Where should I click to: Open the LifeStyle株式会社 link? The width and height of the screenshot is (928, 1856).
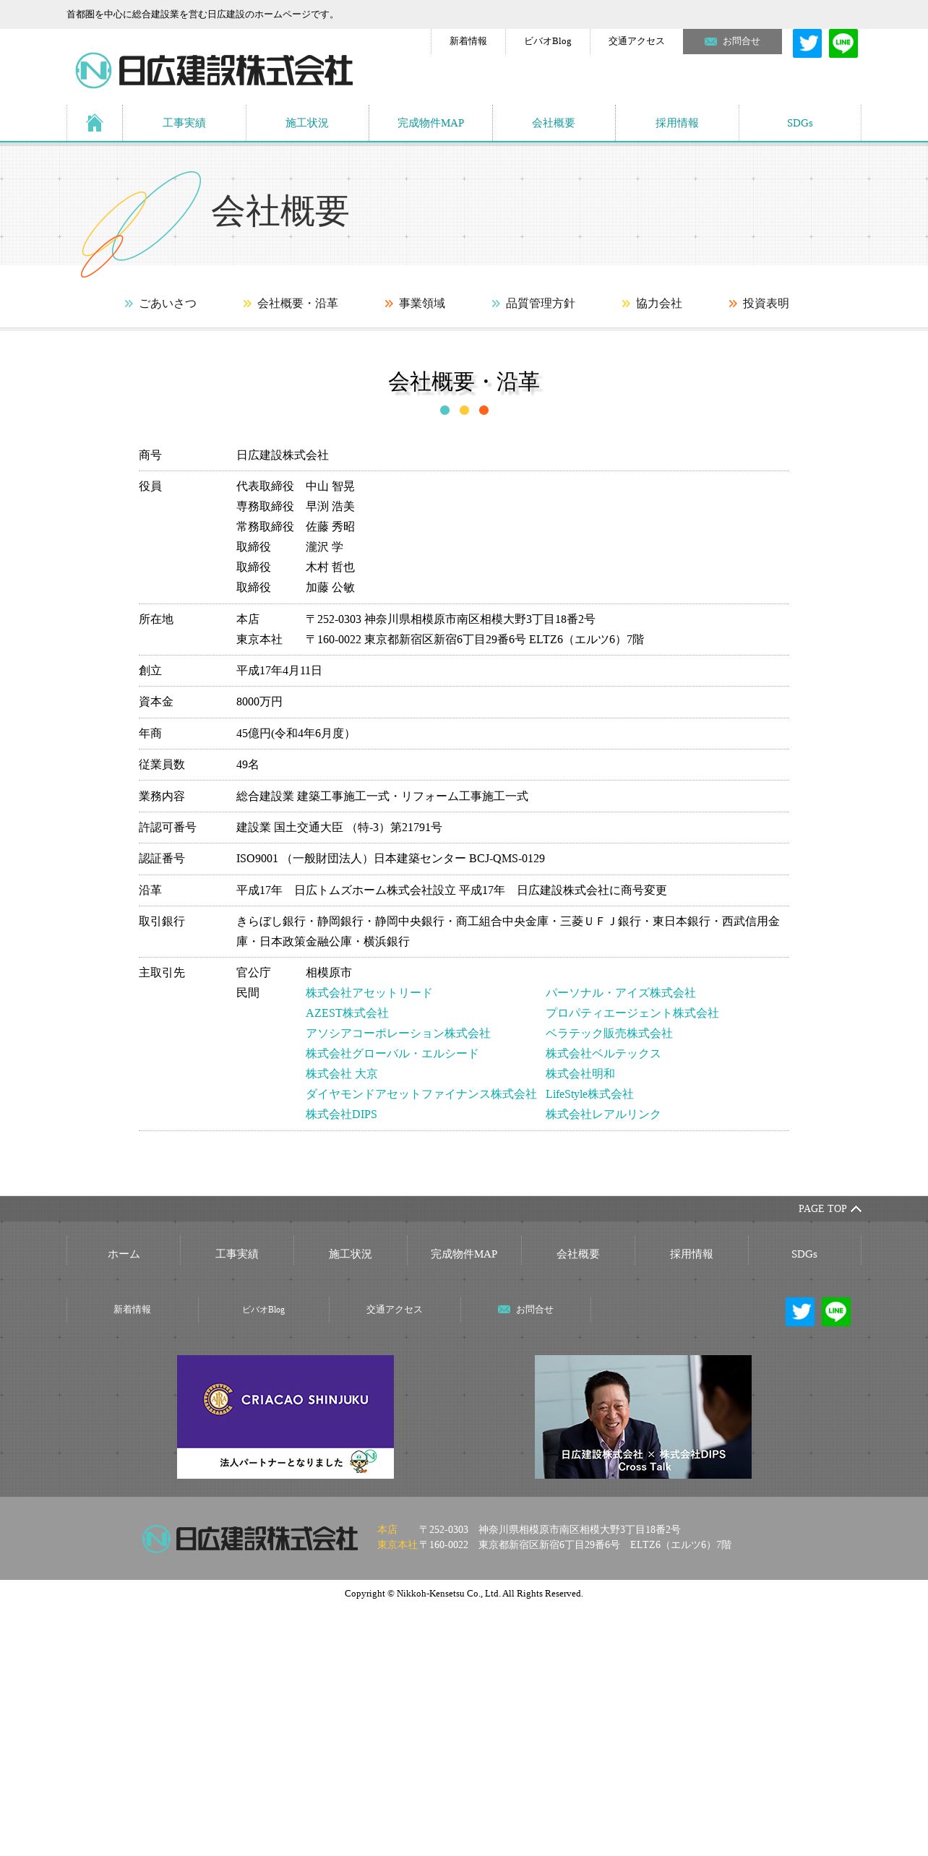pos(590,1094)
